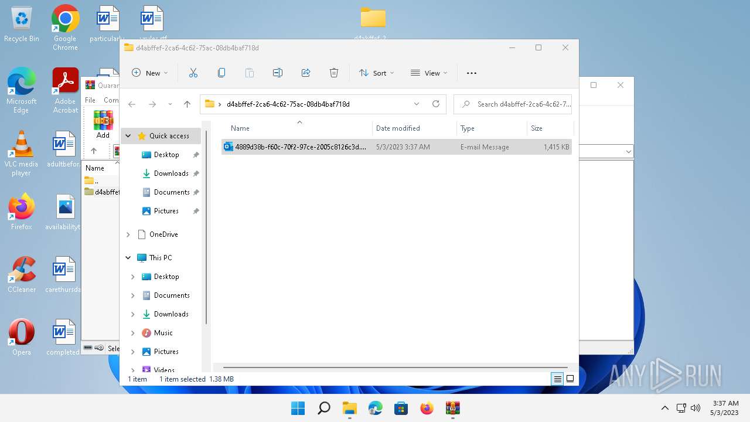Open the Opera desktop shortcut
Screen dimensions: 750x422
point(22,338)
